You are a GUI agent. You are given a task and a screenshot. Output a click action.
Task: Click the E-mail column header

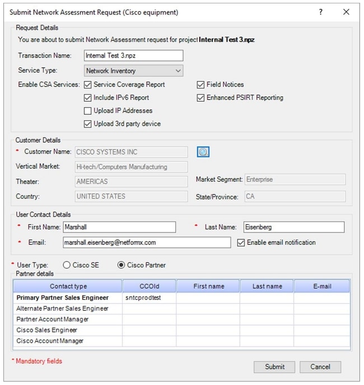tap(322, 286)
